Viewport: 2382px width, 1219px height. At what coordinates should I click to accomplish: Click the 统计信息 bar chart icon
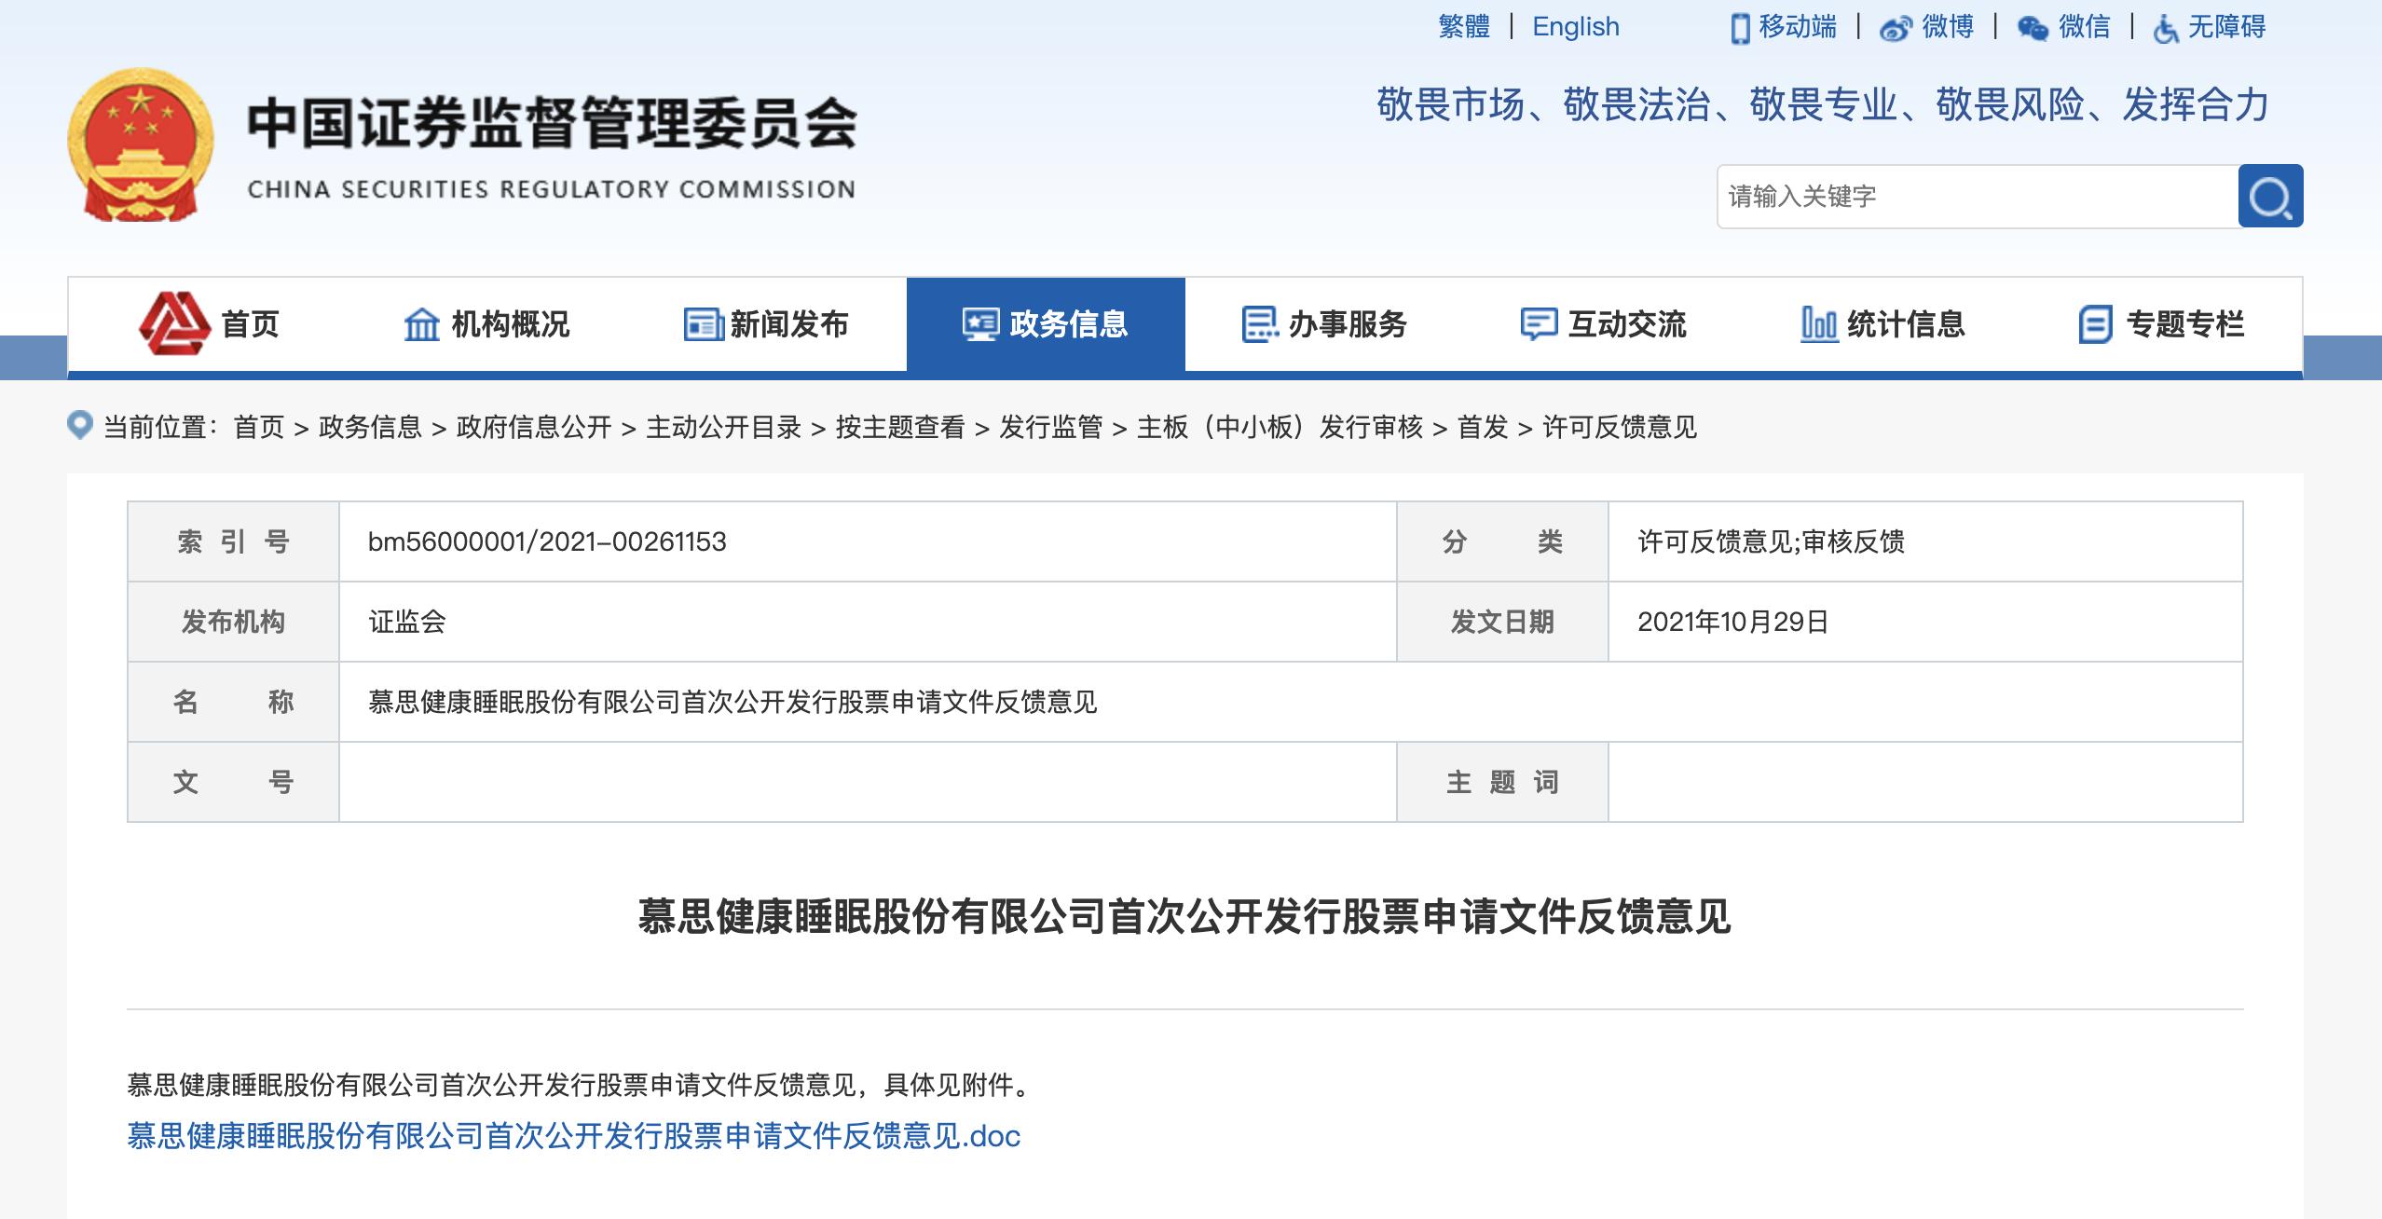click(1817, 324)
